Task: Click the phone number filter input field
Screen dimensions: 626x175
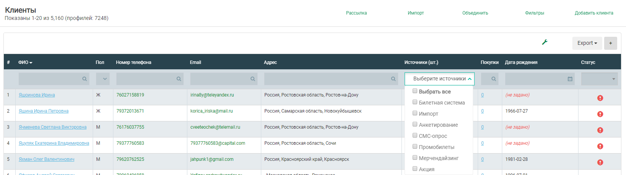Action: click(x=146, y=79)
